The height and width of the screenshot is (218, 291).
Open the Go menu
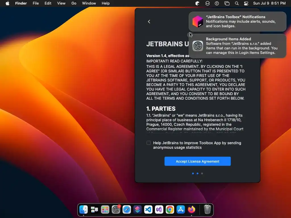[x=74, y=3]
